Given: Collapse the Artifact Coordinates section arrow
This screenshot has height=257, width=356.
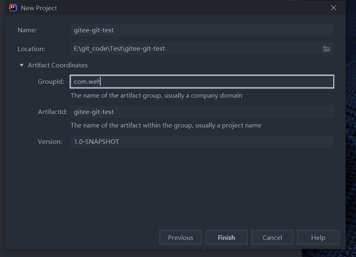Looking at the screenshot, I should click(22, 65).
